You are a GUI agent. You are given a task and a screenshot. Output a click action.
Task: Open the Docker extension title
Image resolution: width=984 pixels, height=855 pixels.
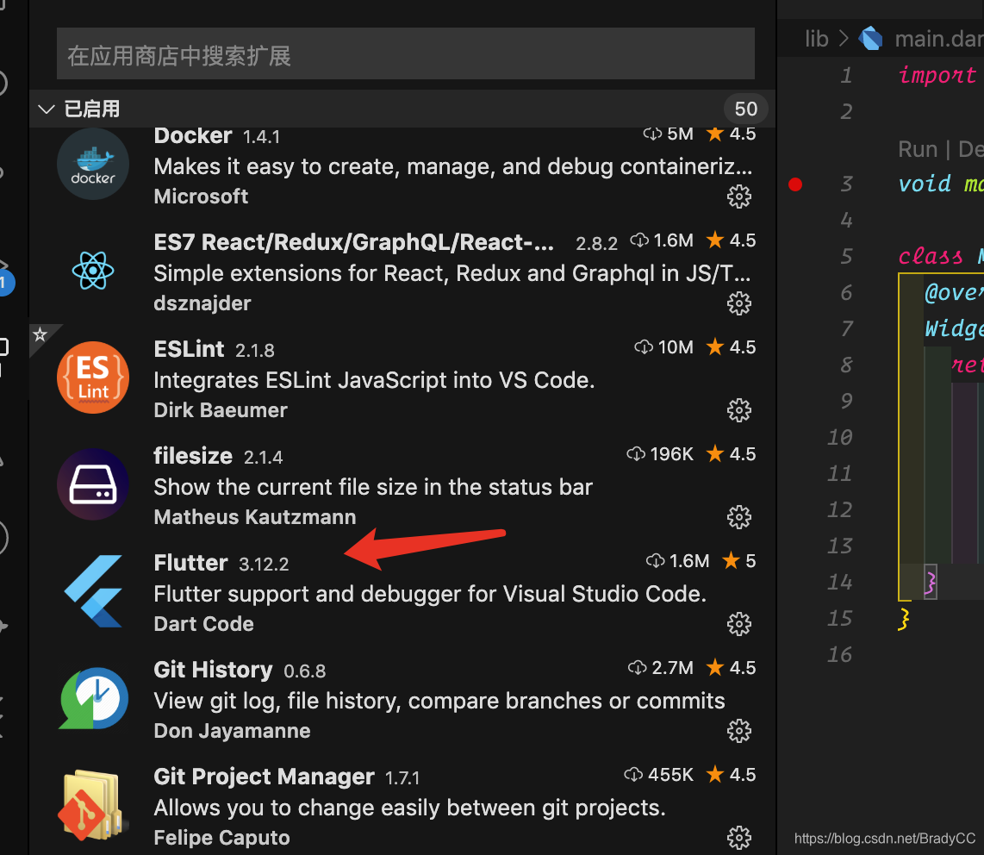click(193, 135)
